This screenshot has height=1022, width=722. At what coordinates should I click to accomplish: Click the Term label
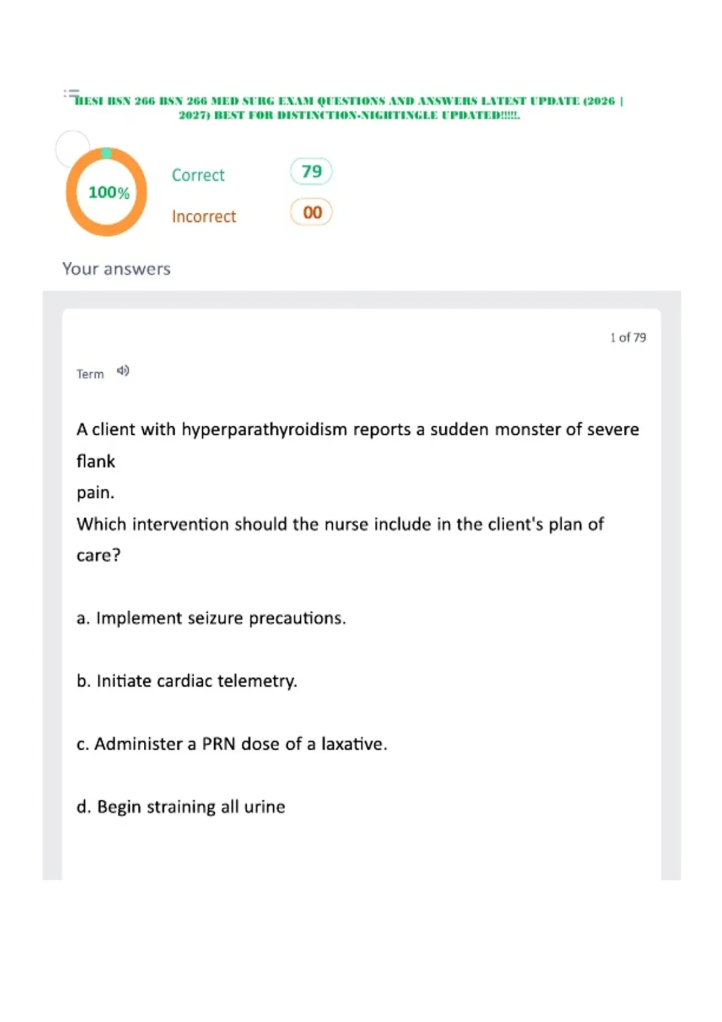coord(90,374)
